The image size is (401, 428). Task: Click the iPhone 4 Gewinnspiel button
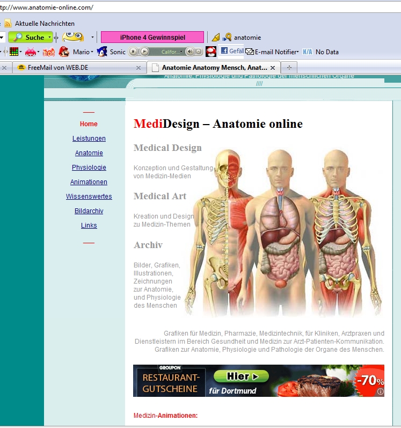[x=152, y=38]
